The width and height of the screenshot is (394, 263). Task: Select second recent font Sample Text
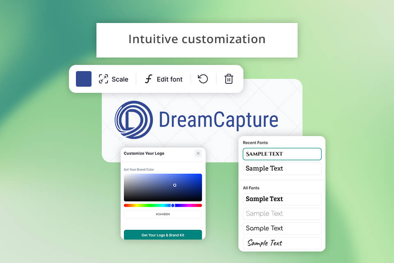coord(282,168)
